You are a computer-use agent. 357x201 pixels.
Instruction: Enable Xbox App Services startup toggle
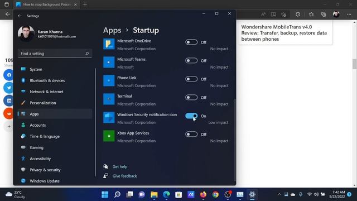[x=191, y=134]
